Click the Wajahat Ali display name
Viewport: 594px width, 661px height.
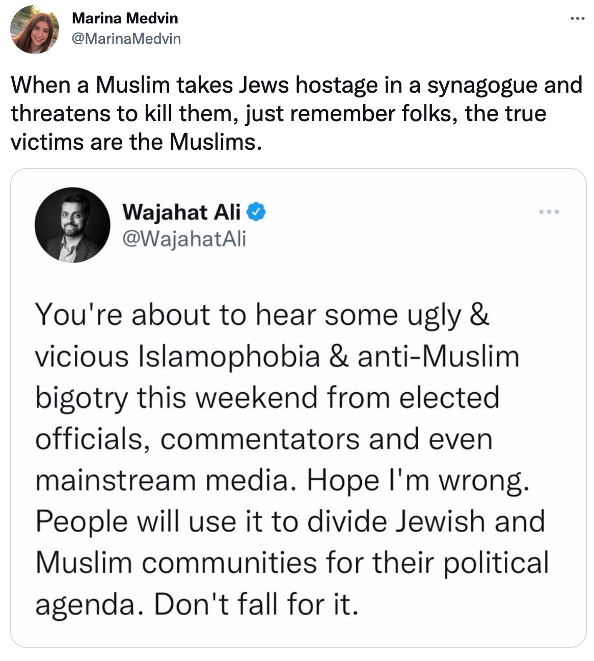click(181, 212)
